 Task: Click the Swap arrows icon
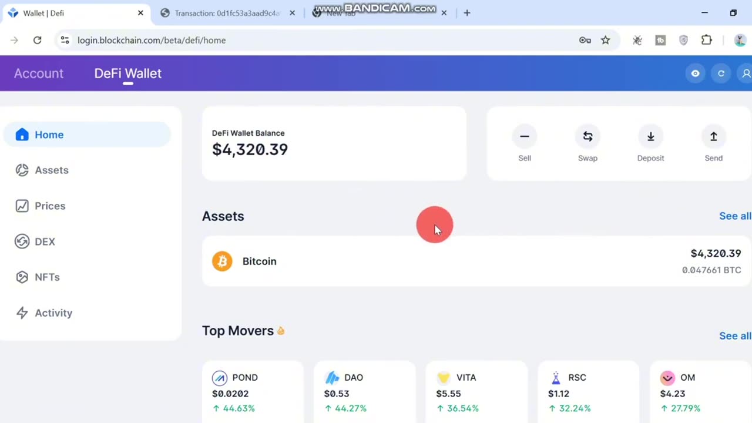coord(587,136)
